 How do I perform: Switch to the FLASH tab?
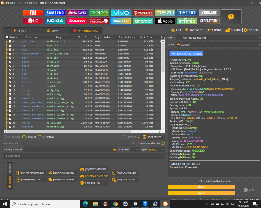[x=20, y=31]
